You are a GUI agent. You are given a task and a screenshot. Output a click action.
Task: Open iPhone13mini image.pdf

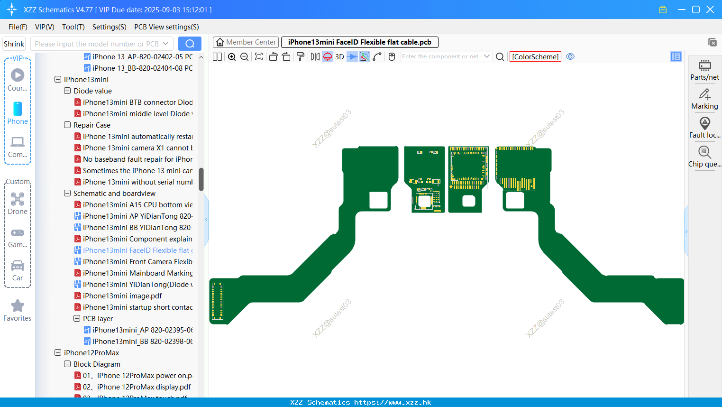[119, 296]
